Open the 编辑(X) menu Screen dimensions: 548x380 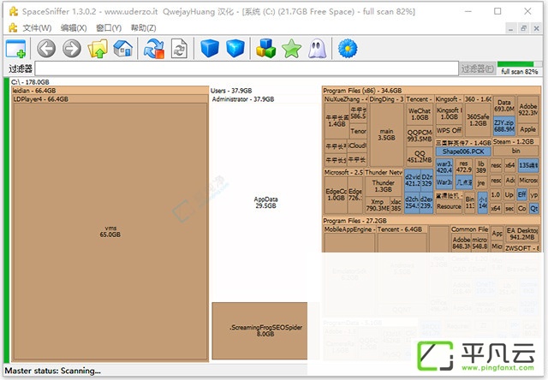pyautogui.click(x=74, y=28)
